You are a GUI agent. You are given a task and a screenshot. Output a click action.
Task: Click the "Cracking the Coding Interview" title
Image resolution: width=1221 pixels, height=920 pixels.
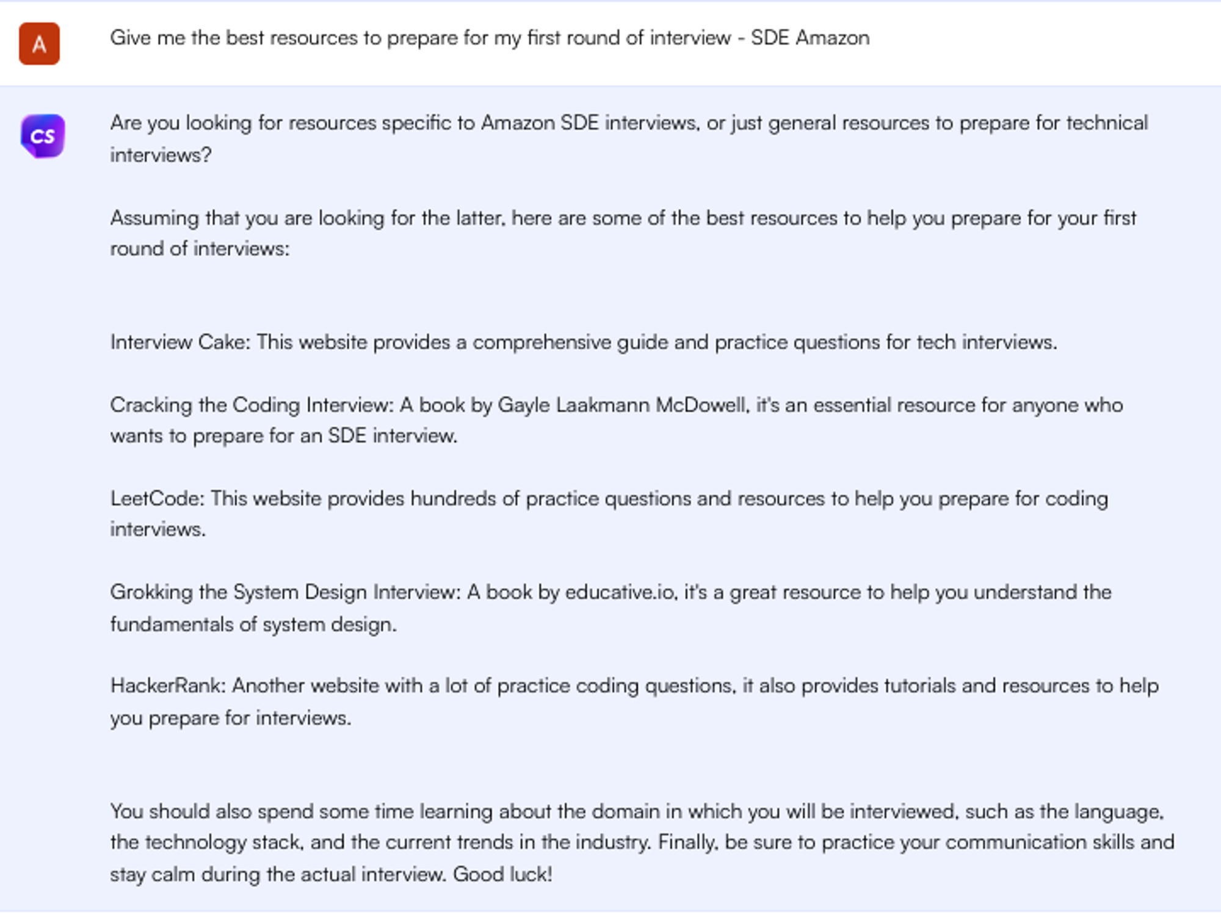251,405
